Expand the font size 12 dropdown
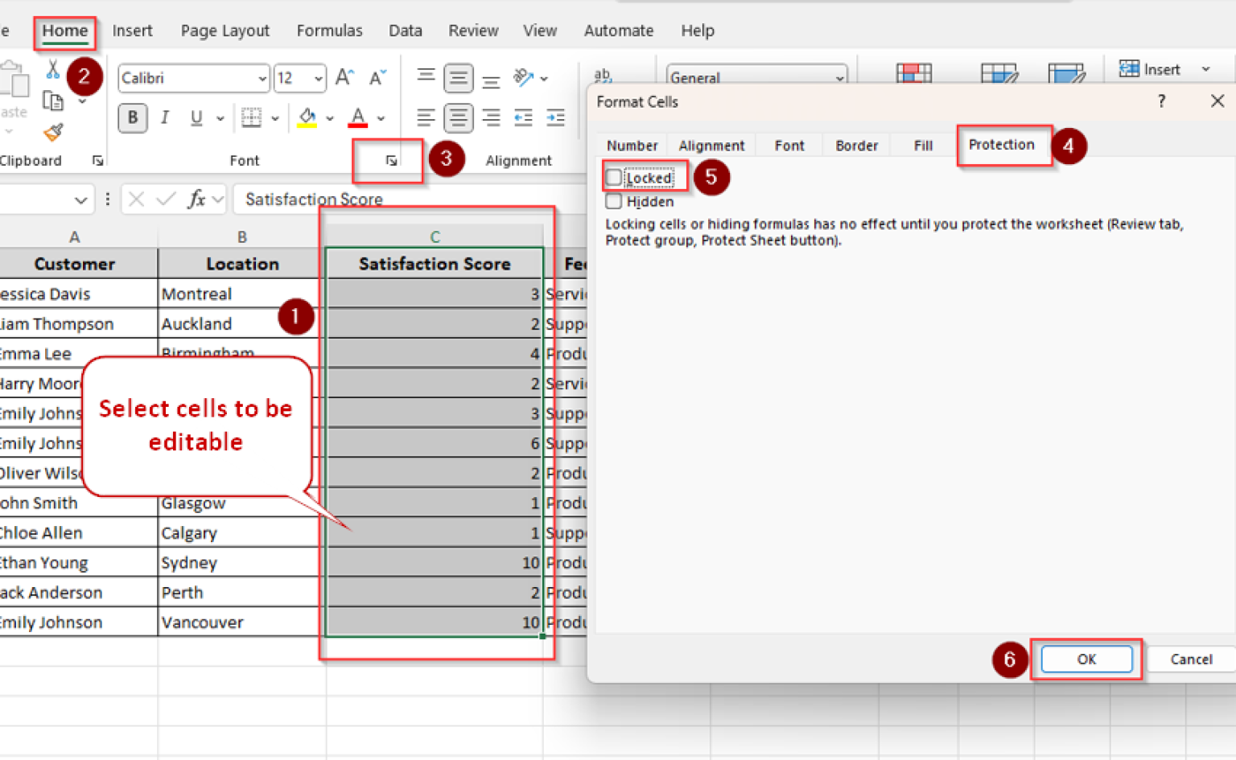The height and width of the screenshot is (760, 1236). (315, 78)
